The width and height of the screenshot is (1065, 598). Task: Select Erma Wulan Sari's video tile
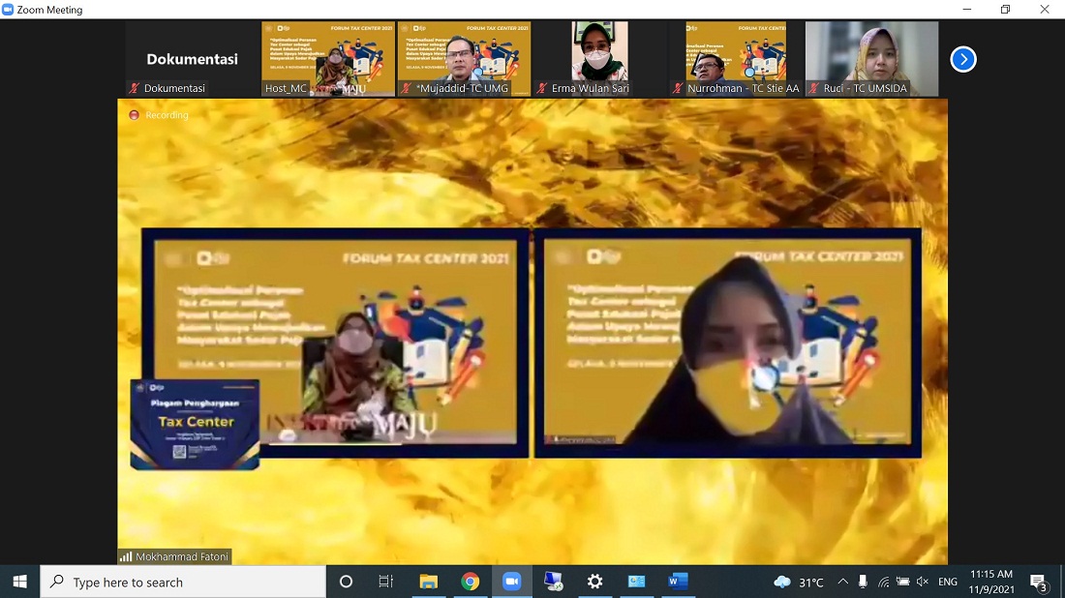click(599, 58)
